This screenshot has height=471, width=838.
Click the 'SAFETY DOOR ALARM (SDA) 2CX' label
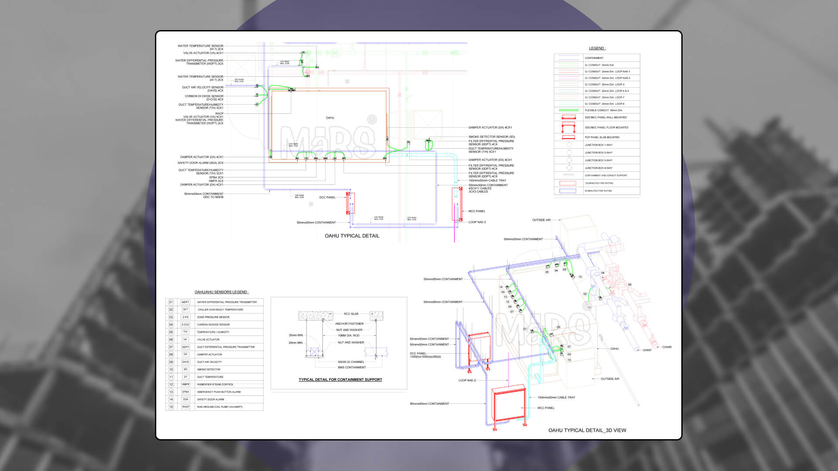click(x=200, y=163)
